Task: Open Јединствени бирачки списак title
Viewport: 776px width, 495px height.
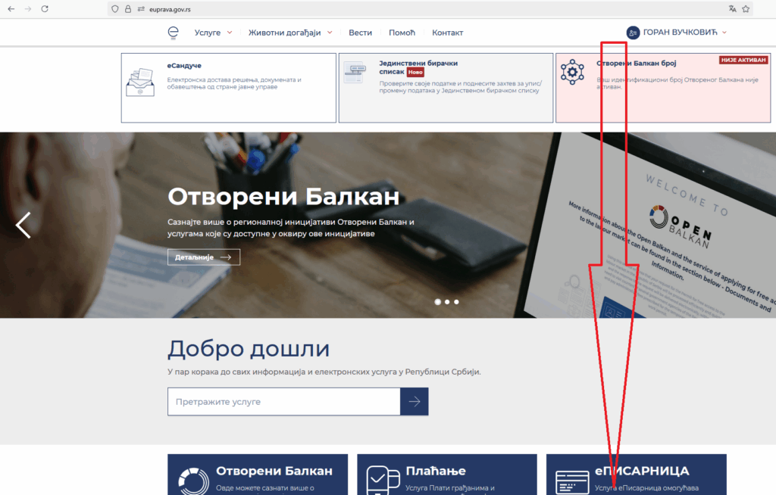Action: [418, 67]
